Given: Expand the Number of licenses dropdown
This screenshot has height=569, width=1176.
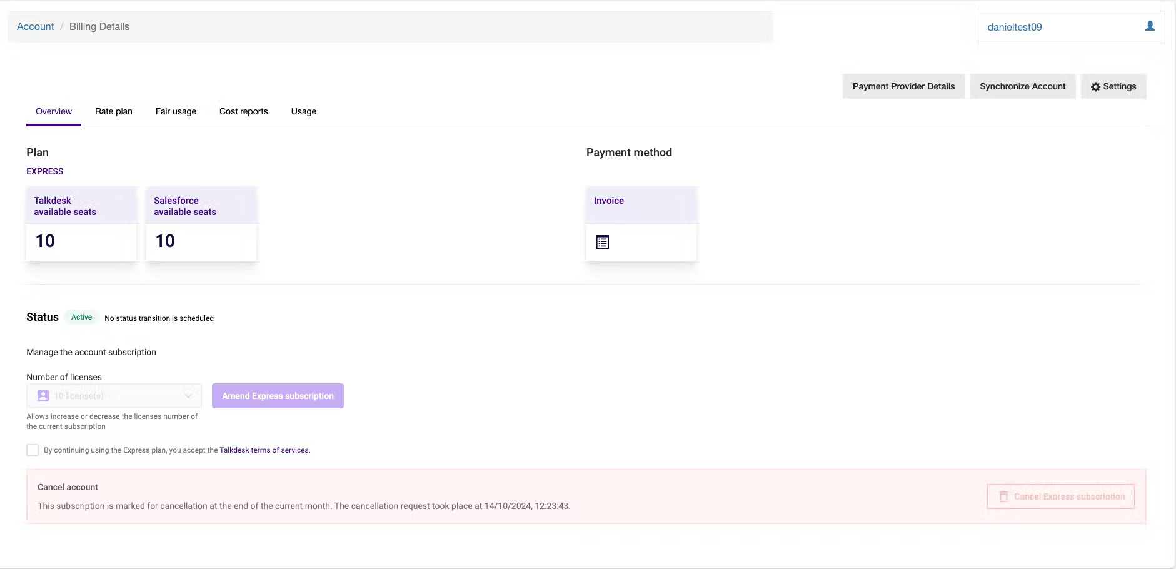Looking at the screenshot, I should click(x=114, y=396).
